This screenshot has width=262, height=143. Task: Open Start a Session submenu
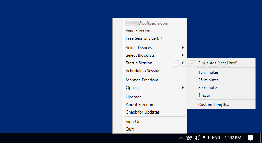click(150, 63)
